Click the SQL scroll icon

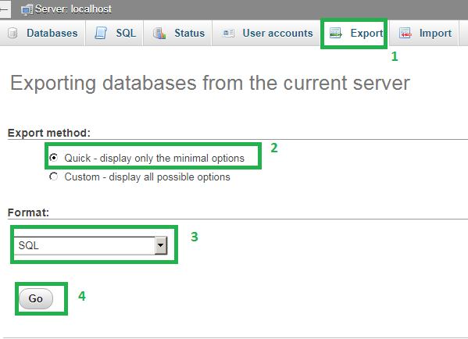pos(101,33)
